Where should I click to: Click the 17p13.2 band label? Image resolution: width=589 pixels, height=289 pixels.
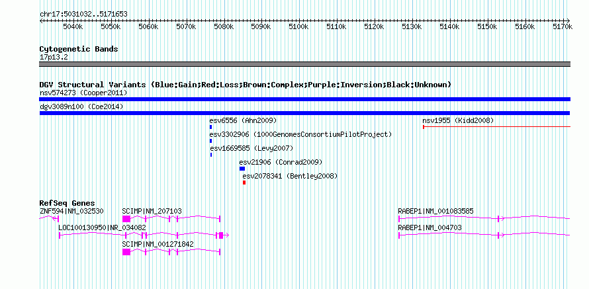coord(54,58)
